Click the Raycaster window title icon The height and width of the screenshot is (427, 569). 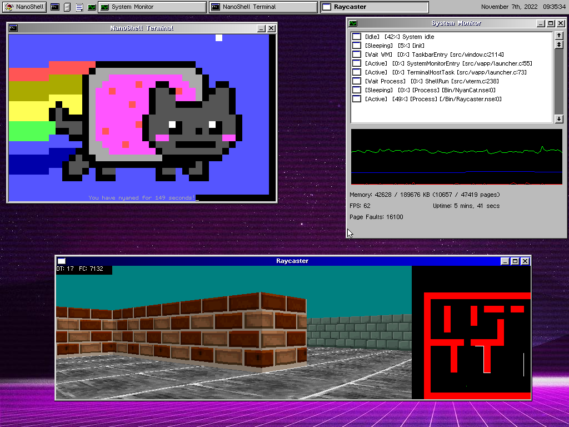pos(62,261)
